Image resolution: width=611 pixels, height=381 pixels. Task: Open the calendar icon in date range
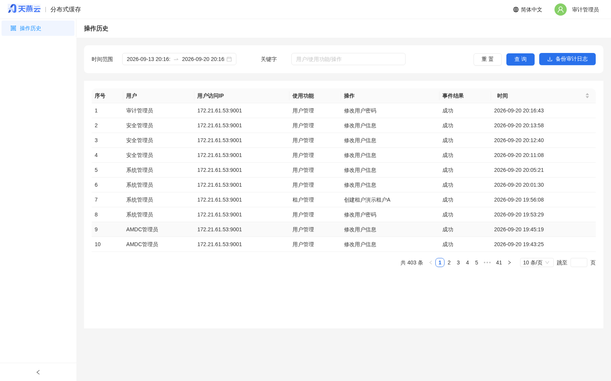click(229, 59)
